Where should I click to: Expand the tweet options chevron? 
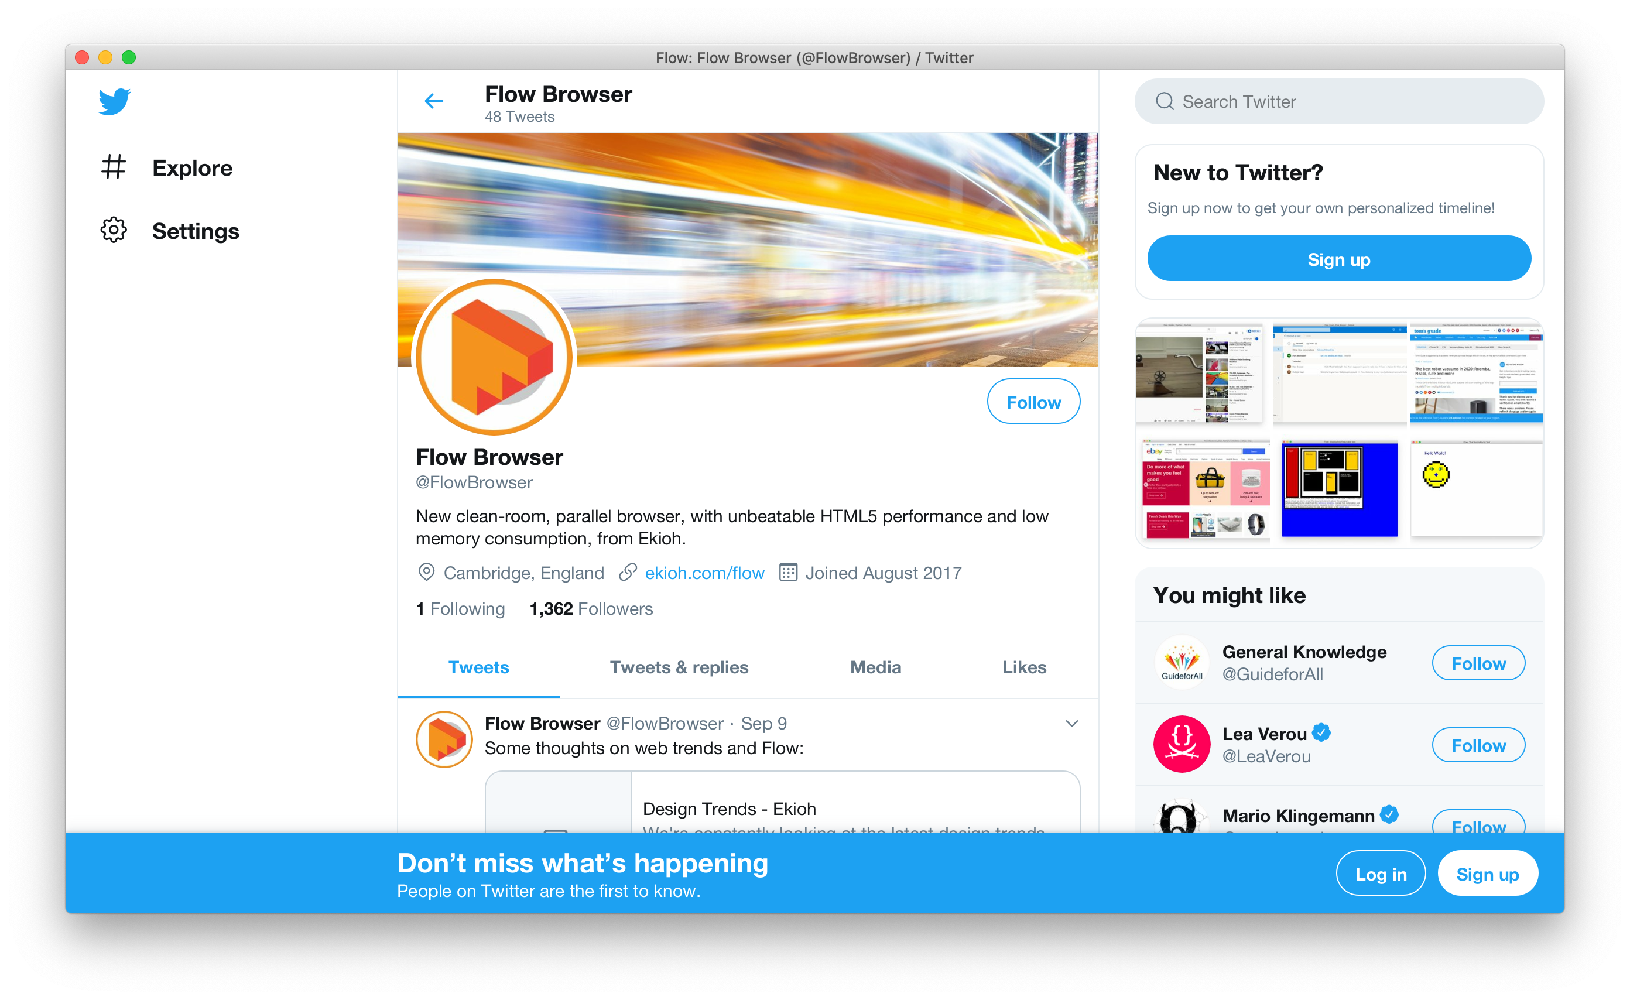(x=1071, y=724)
